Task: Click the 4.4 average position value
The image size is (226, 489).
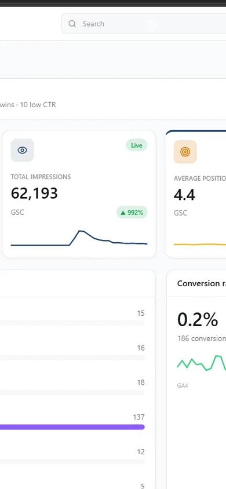Action: pyautogui.click(x=184, y=195)
